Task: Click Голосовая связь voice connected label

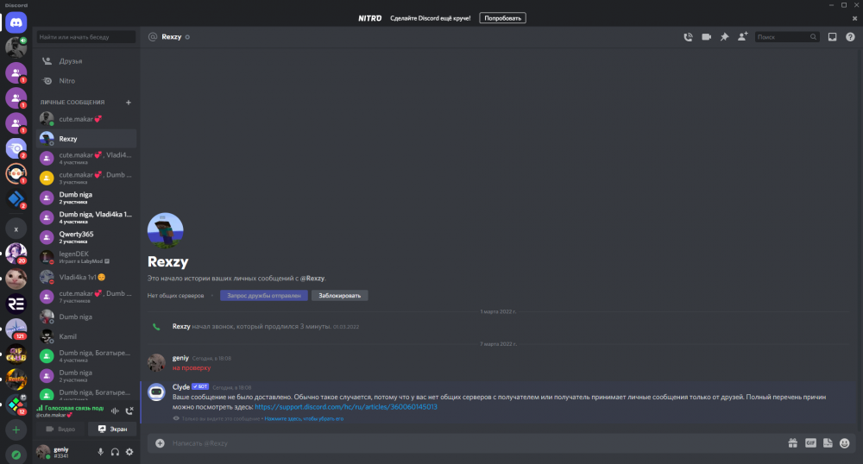Action: point(73,408)
